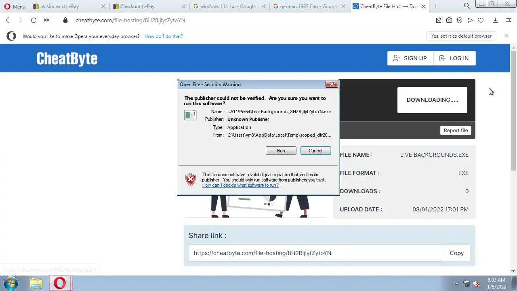517x291 pixels.
Task: Select the CheatByte File Host tab
Action: (386, 6)
